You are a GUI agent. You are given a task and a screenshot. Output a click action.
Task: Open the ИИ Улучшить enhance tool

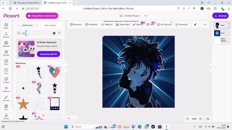click(x=165, y=25)
